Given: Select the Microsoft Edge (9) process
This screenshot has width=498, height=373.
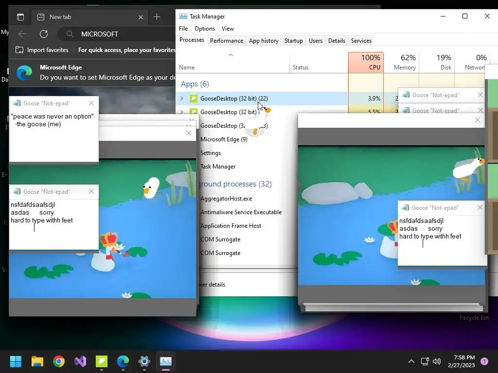Looking at the screenshot, I should 224,139.
